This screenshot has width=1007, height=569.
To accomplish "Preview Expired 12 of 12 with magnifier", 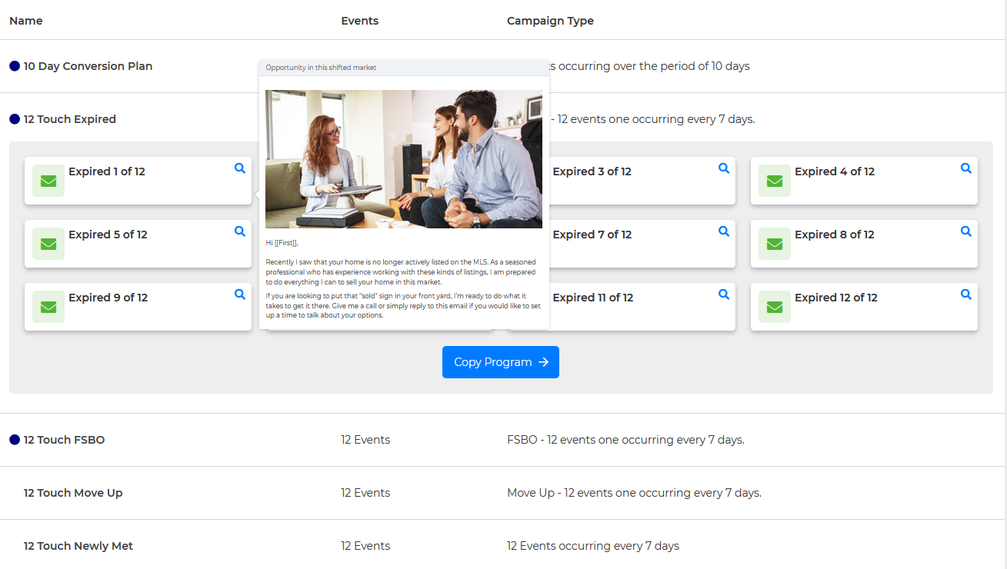I will point(966,294).
